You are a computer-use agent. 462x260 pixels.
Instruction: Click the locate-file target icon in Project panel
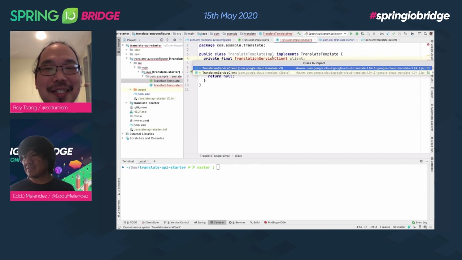[162, 40]
